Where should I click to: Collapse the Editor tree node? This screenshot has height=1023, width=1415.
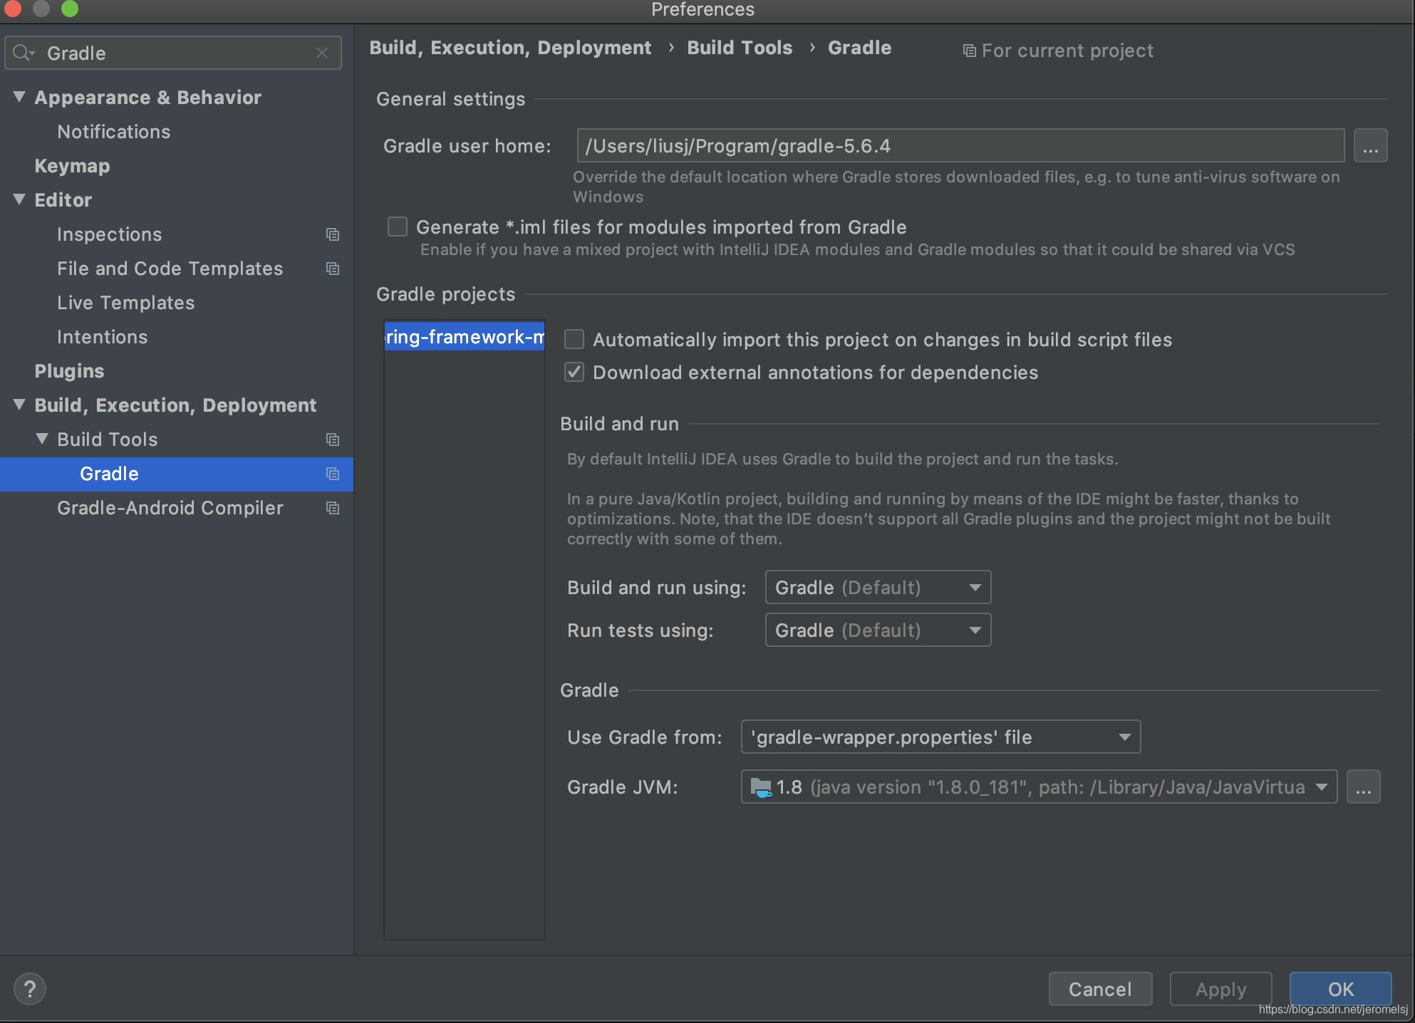[19, 199]
